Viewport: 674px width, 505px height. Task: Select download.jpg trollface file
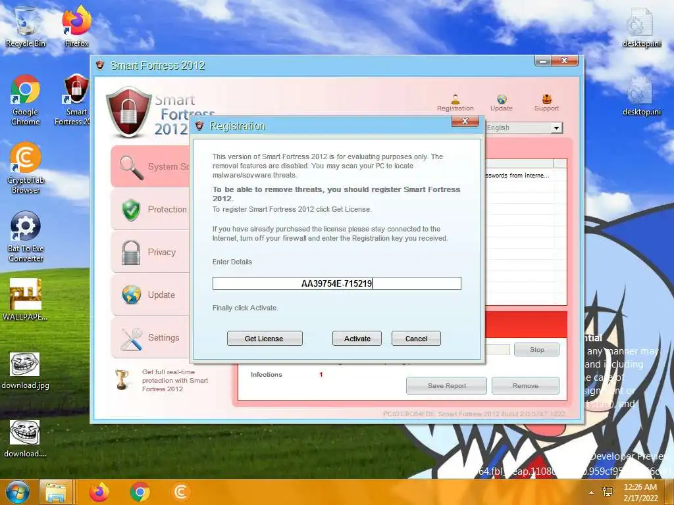(26, 371)
